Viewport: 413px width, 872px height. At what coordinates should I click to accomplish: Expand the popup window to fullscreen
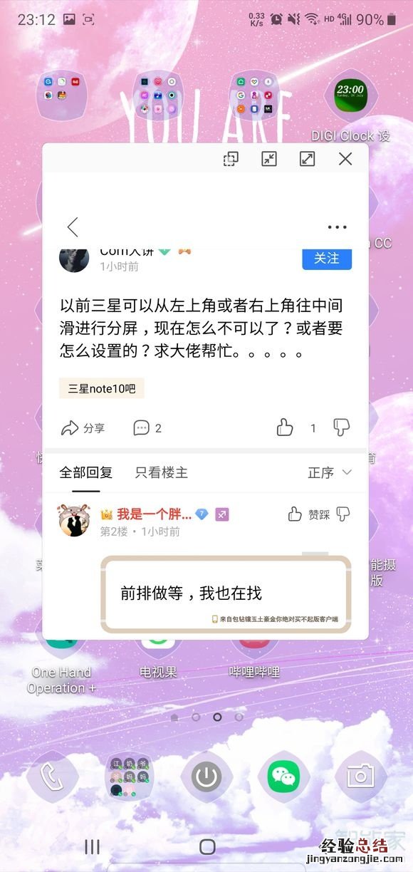click(307, 159)
